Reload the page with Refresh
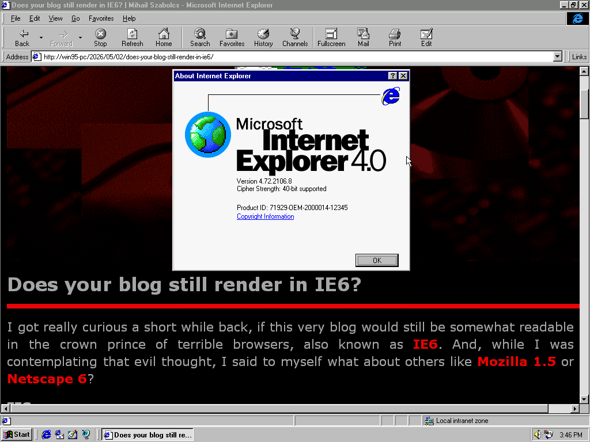This screenshot has height=442, width=590. pos(132,37)
